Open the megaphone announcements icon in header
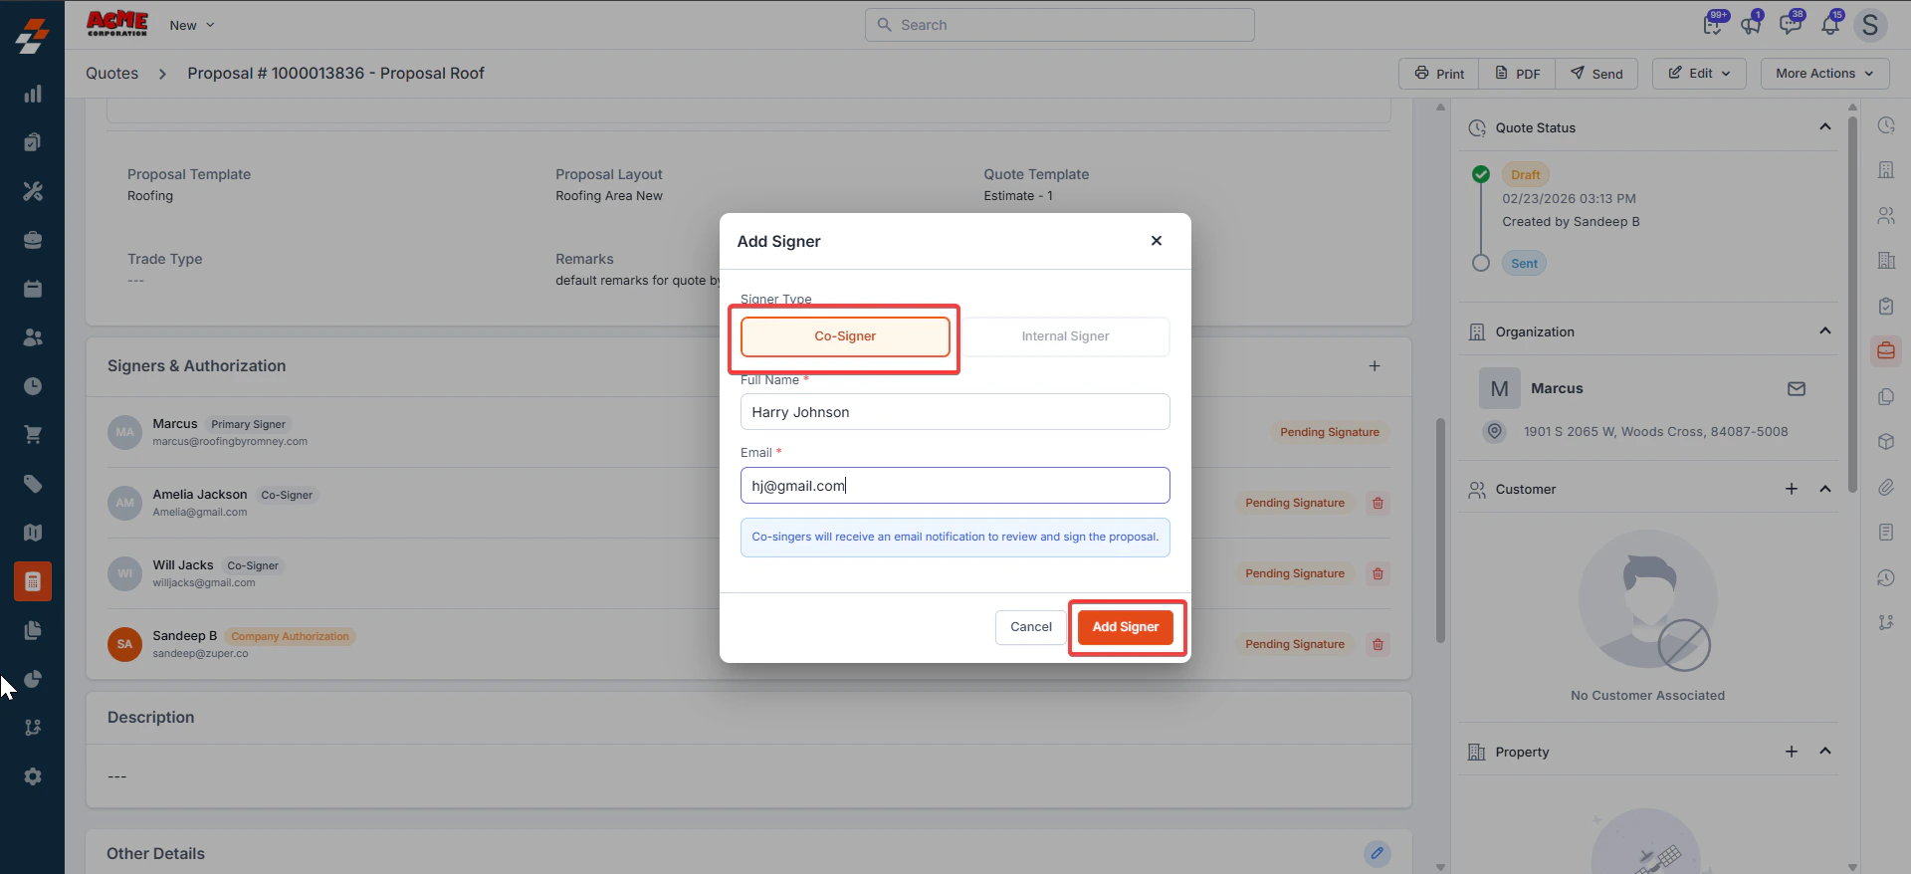Image resolution: width=1911 pixels, height=874 pixels. [1752, 25]
